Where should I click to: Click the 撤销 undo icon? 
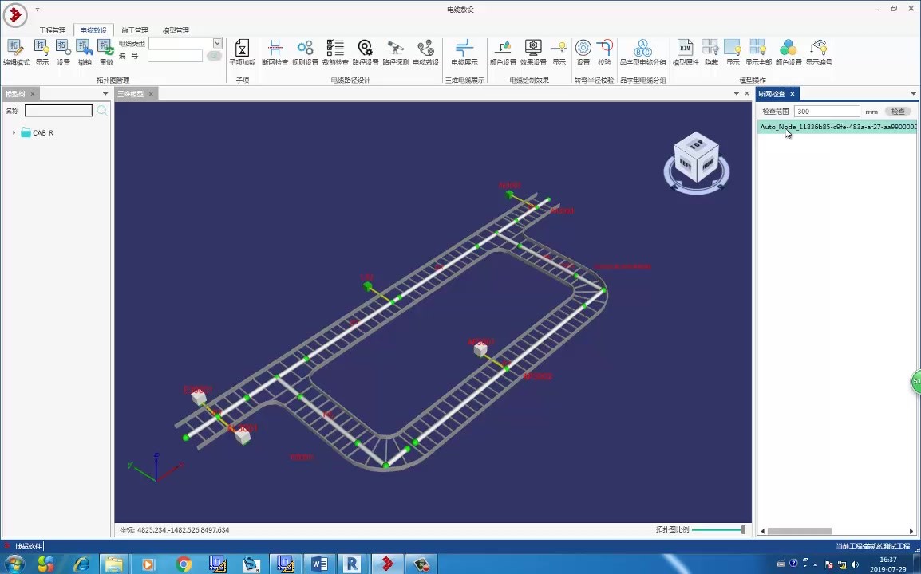pyautogui.click(x=85, y=53)
